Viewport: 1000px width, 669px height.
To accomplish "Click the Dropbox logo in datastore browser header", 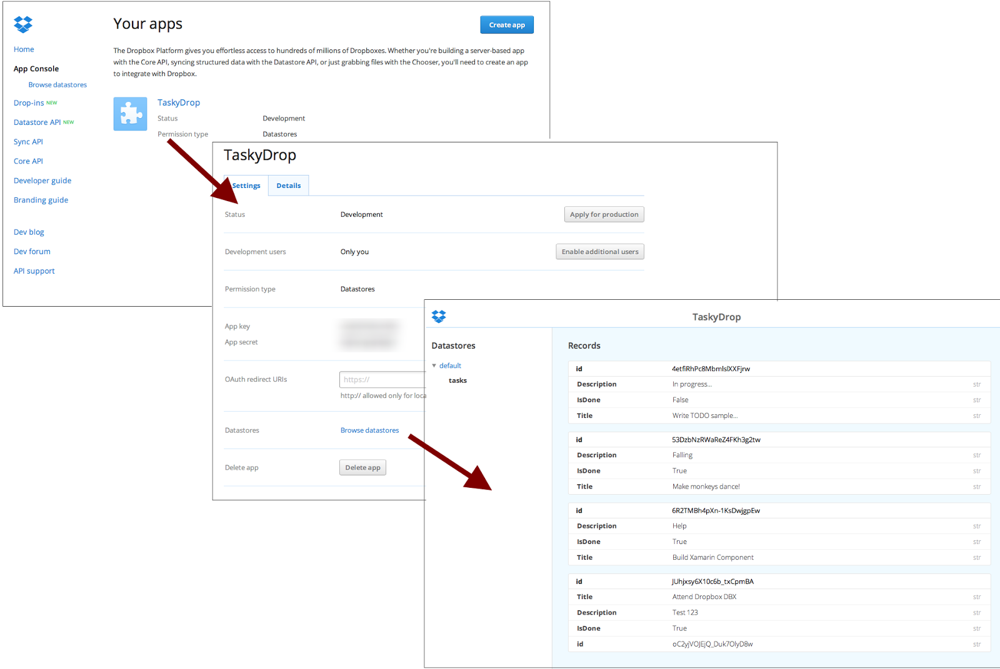I will pos(439,317).
